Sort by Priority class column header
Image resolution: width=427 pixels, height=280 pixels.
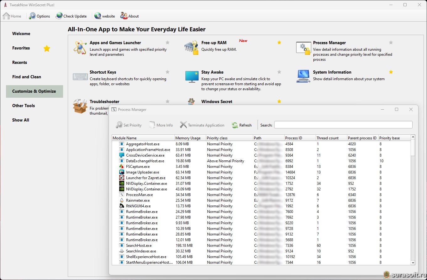pyautogui.click(x=229, y=138)
